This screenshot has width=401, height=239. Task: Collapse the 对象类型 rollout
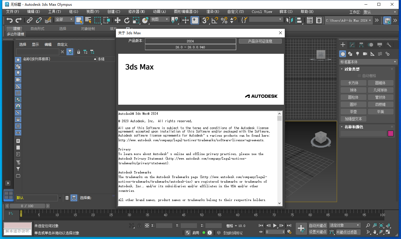[x=352, y=69]
